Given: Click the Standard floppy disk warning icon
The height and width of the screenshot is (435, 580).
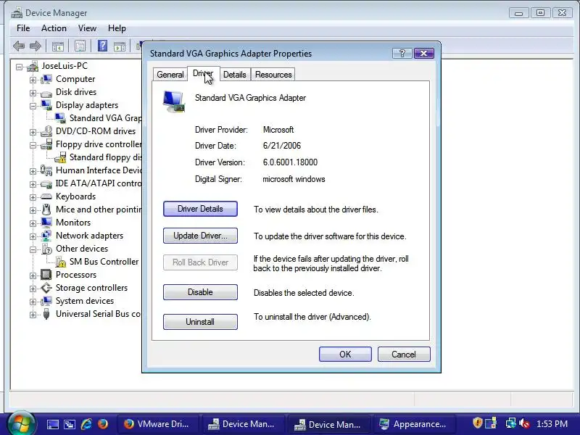Looking at the screenshot, I should pos(60,158).
